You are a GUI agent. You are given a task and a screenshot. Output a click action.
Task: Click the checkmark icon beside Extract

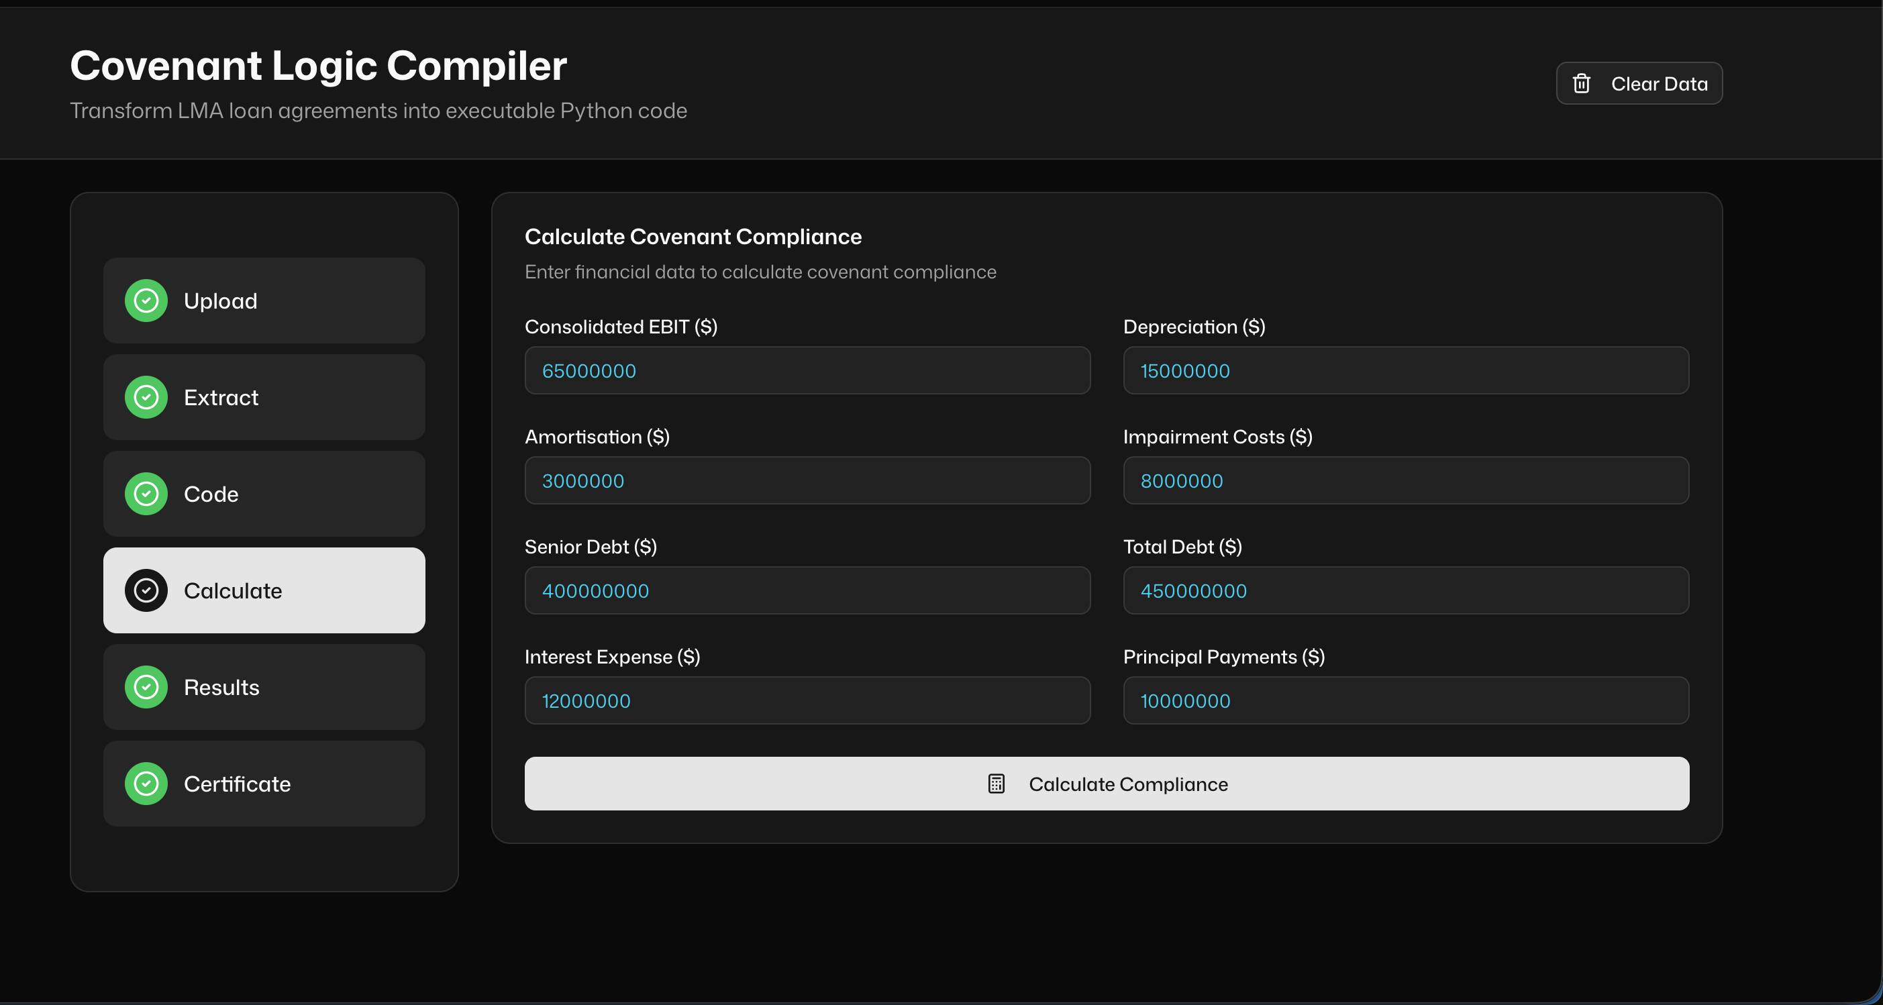tap(146, 397)
